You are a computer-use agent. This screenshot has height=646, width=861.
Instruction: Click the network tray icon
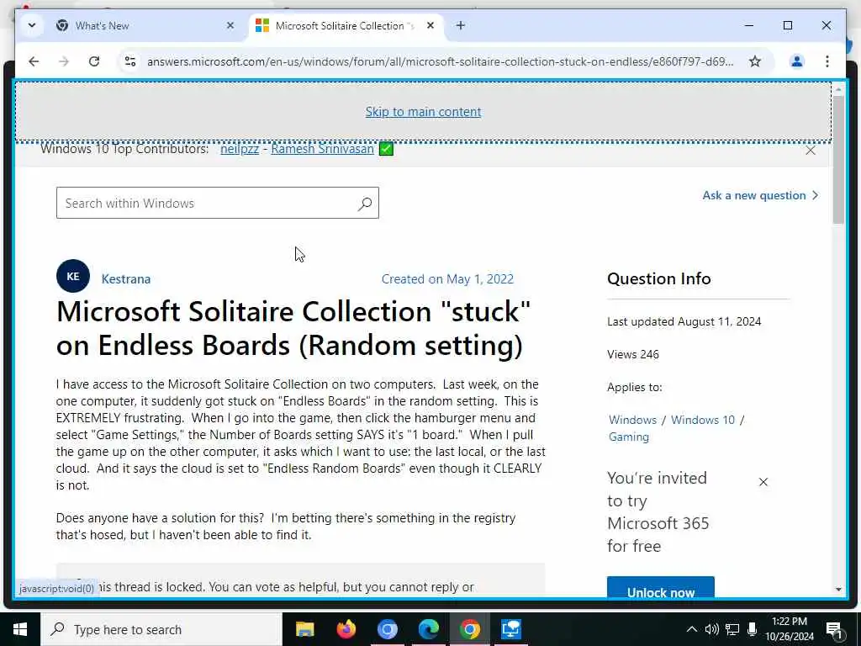pos(732,629)
